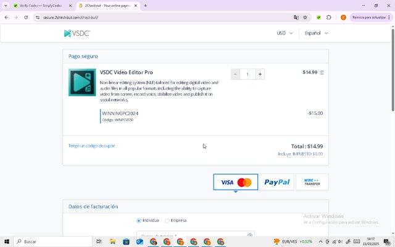This screenshot has height=247, width=395.
Task: Open the Windows Start menu
Action: [x=7, y=241]
